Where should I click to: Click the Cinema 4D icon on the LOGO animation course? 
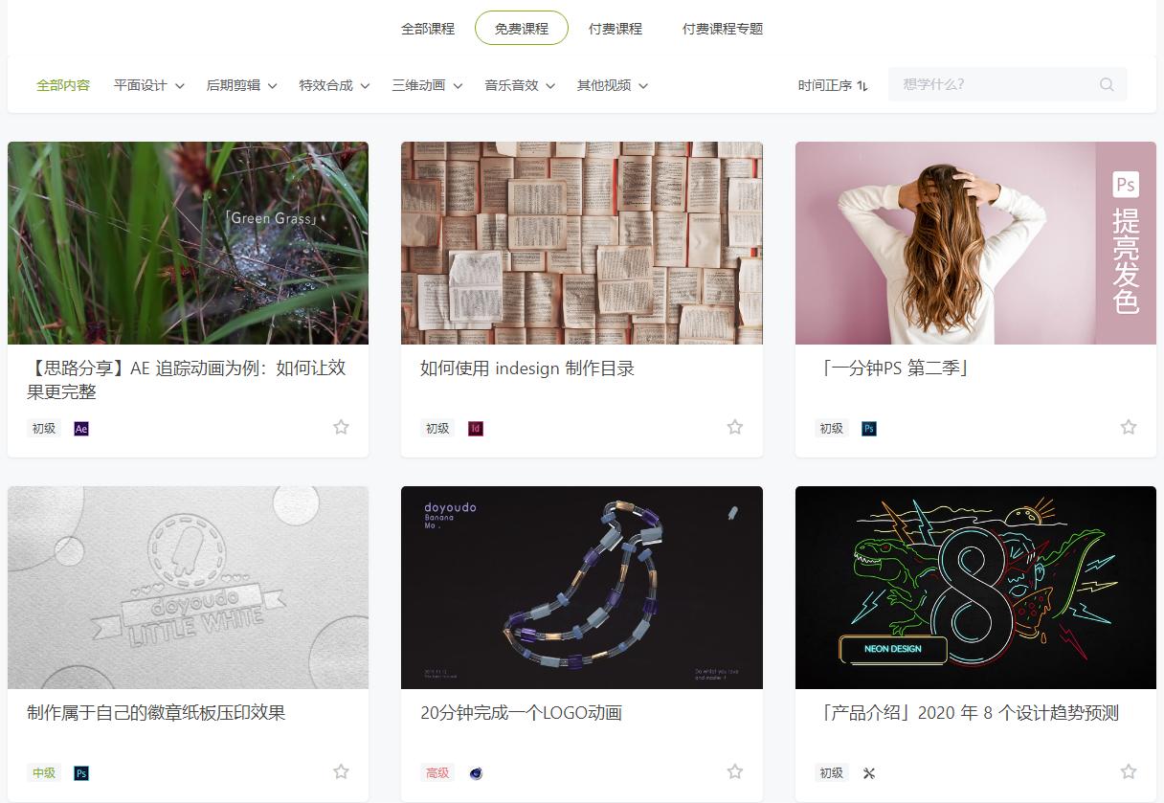click(476, 772)
